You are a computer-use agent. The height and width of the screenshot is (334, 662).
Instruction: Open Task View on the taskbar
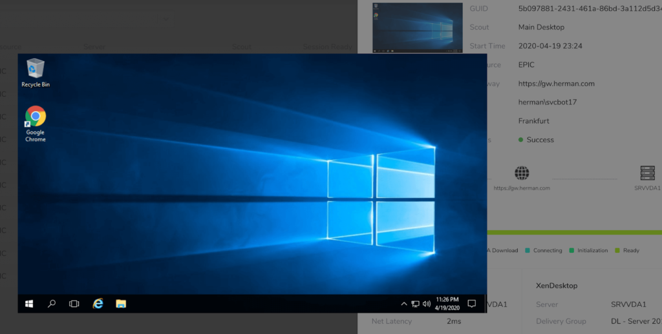74,304
